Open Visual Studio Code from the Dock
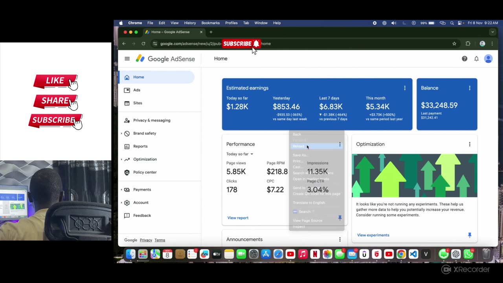Viewport: 503px width, 283px height. click(413, 254)
